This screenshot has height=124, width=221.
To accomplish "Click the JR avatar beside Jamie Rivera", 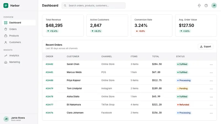I will (x=6, y=119).
